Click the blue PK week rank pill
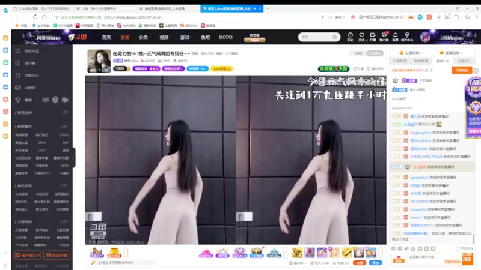Viewport: 481px width, 270px height. click(x=197, y=69)
